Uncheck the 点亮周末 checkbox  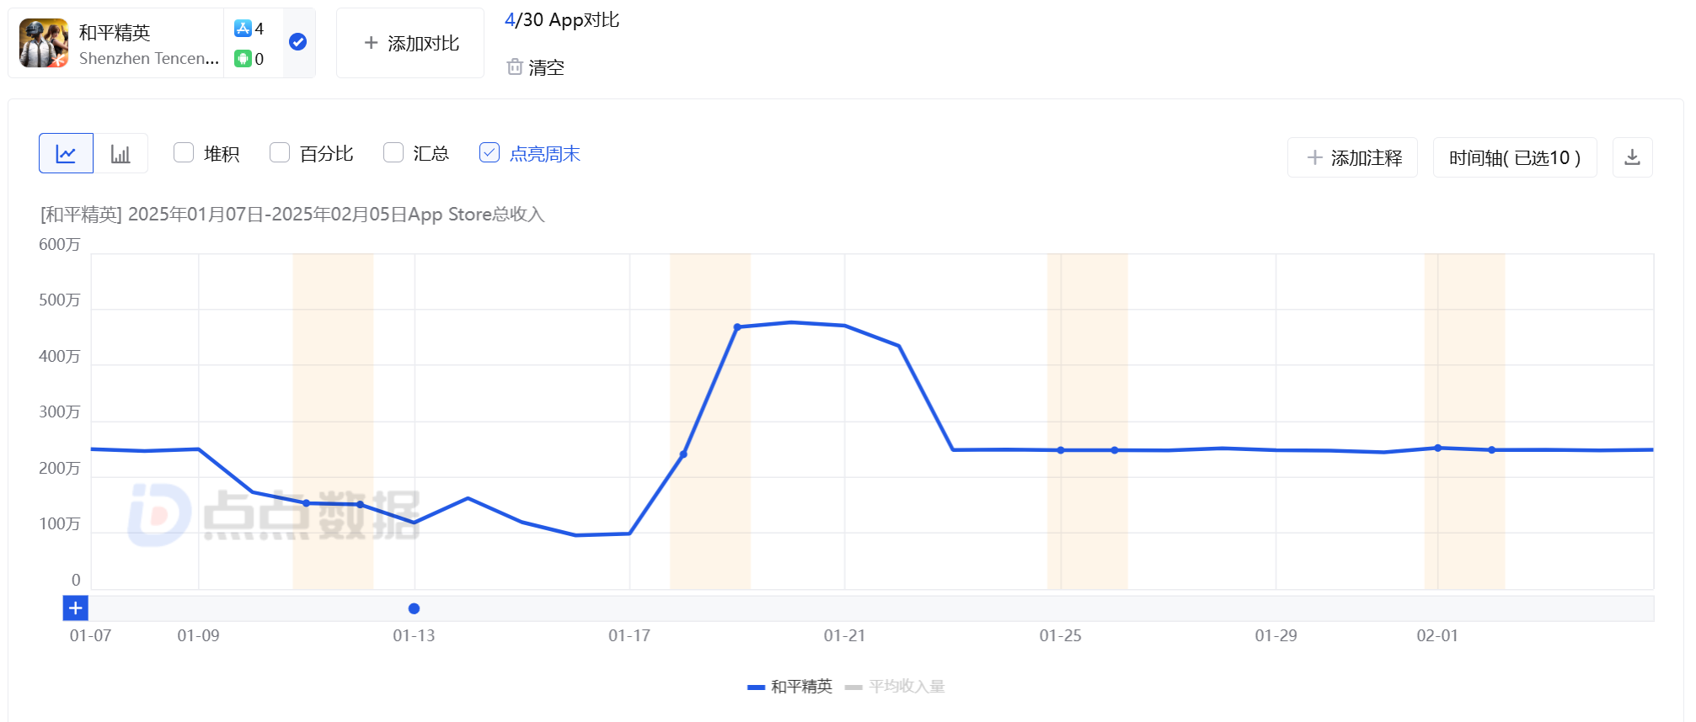click(x=490, y=152)
